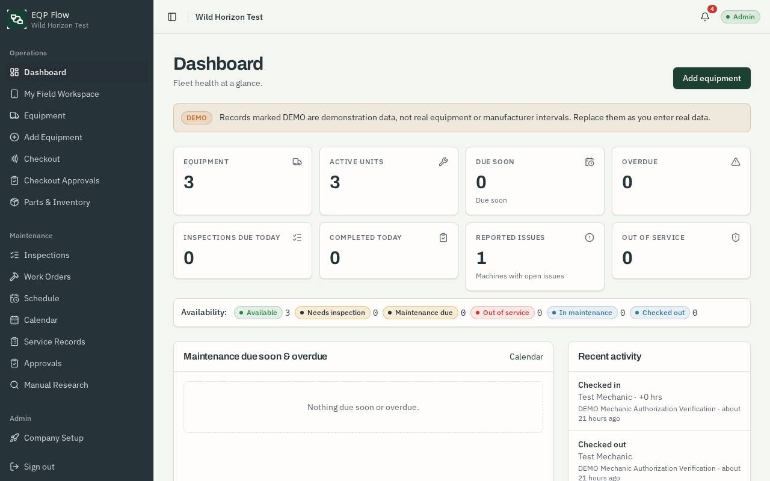
Task: Click the Dashboard grid icon in sidebar
Action: pyautogui.click(x=14, y=72)
